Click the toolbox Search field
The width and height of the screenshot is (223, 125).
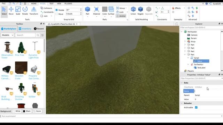point(25,35)
